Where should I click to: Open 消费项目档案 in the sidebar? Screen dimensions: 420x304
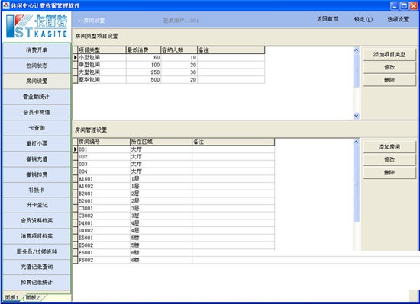coord(37,236)
